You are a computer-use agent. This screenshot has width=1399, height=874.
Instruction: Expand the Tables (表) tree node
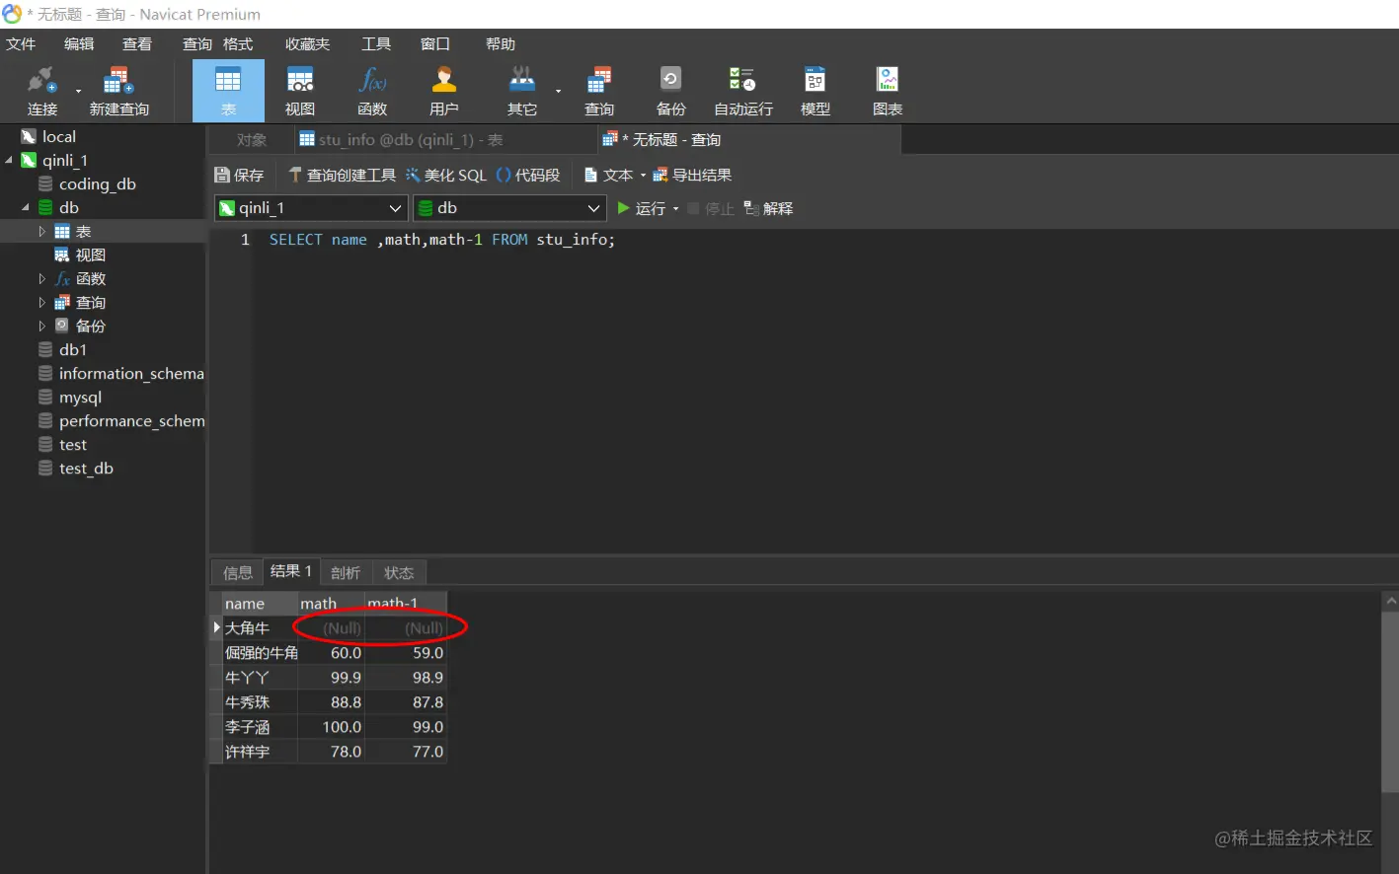pyautogui.click(x=41, y=231)
